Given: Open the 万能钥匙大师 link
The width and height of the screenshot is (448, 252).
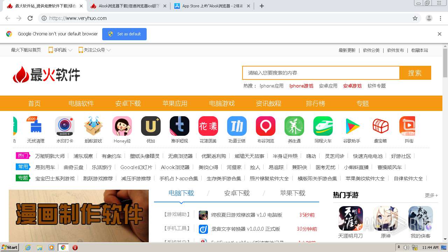Looking at the screenshot, I should coord(50,156).
